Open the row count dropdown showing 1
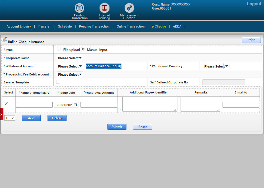This screenshot has width=264, height=188. point(10,118)
